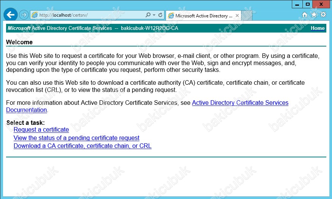Click the Internet Explorer page icon in address bar
This screenshot has height=199, width=332.
point(34,15)
